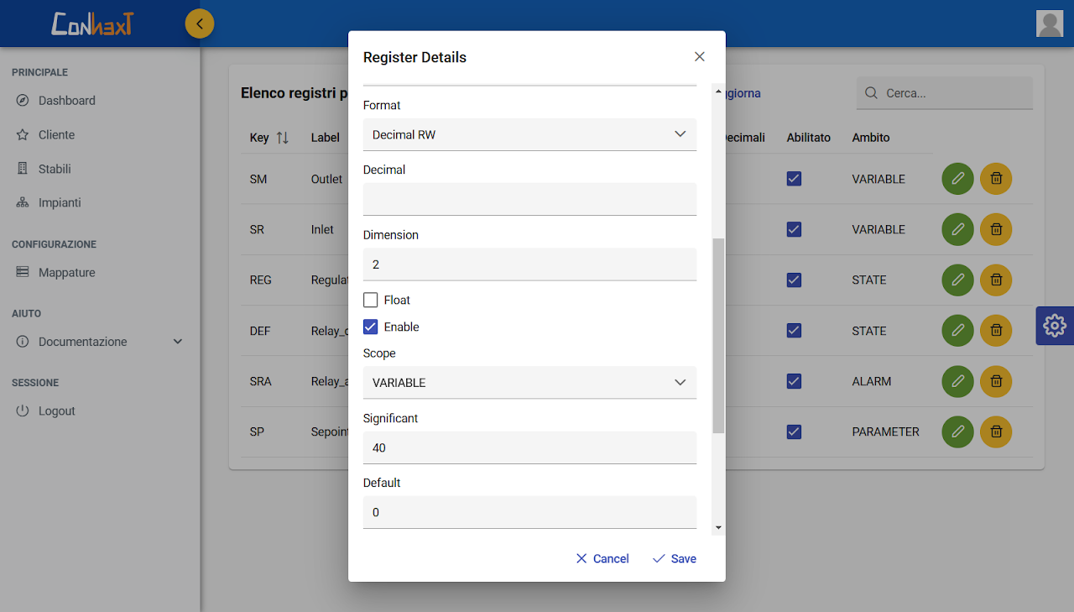Edit the SM Outlet register row
The width and height of the screenshot is (1074, 612).
[957, 179]
